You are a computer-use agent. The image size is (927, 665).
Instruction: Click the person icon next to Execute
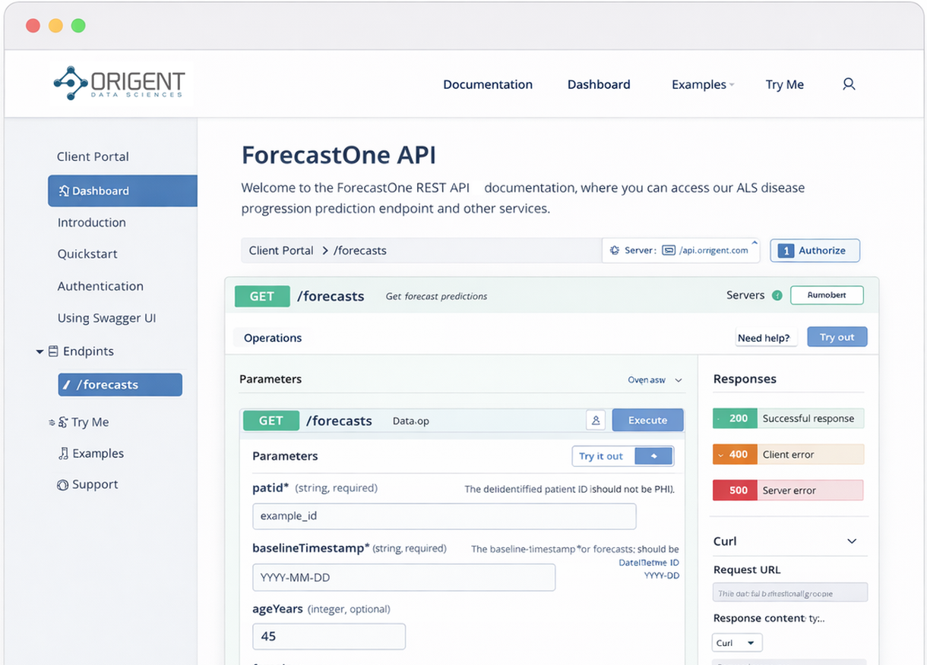click(x=596, y=420)
